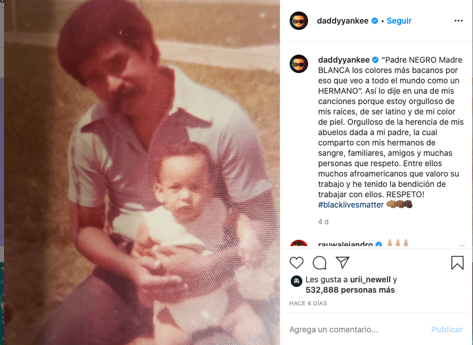Open the three-dot options menu
This screenshot has width=473, height=345.
point(458,21)
